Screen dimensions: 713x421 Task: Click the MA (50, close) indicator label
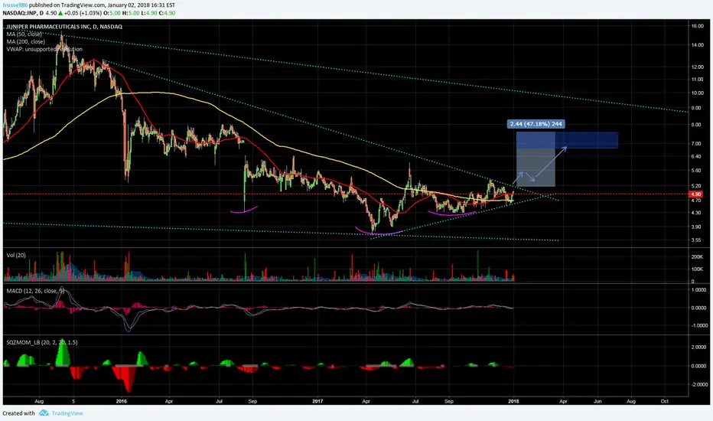[x=24, y=34]
